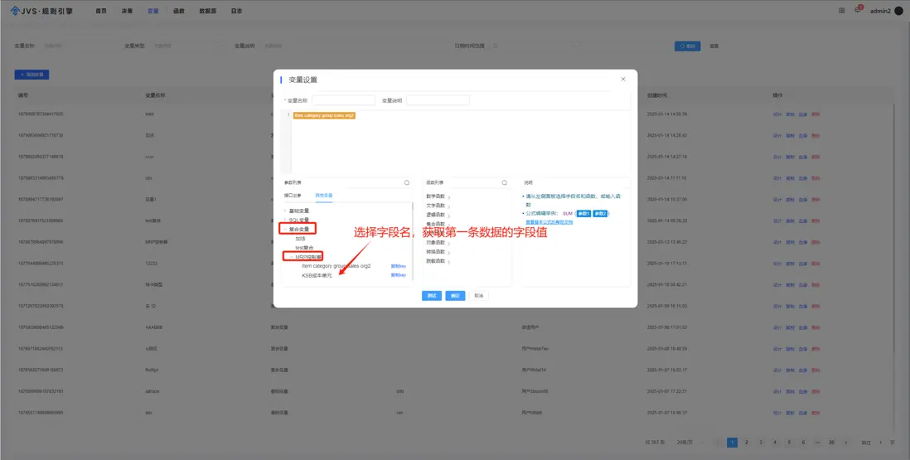910x460 pixels.
Task: Open the 变量 menu
Action: pos(152,11)
